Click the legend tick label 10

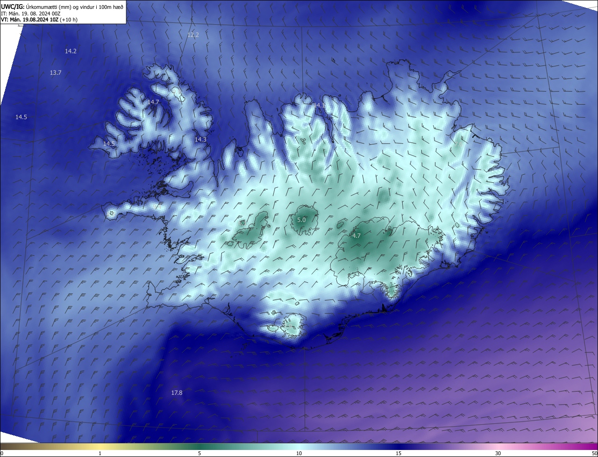[299, 453]
